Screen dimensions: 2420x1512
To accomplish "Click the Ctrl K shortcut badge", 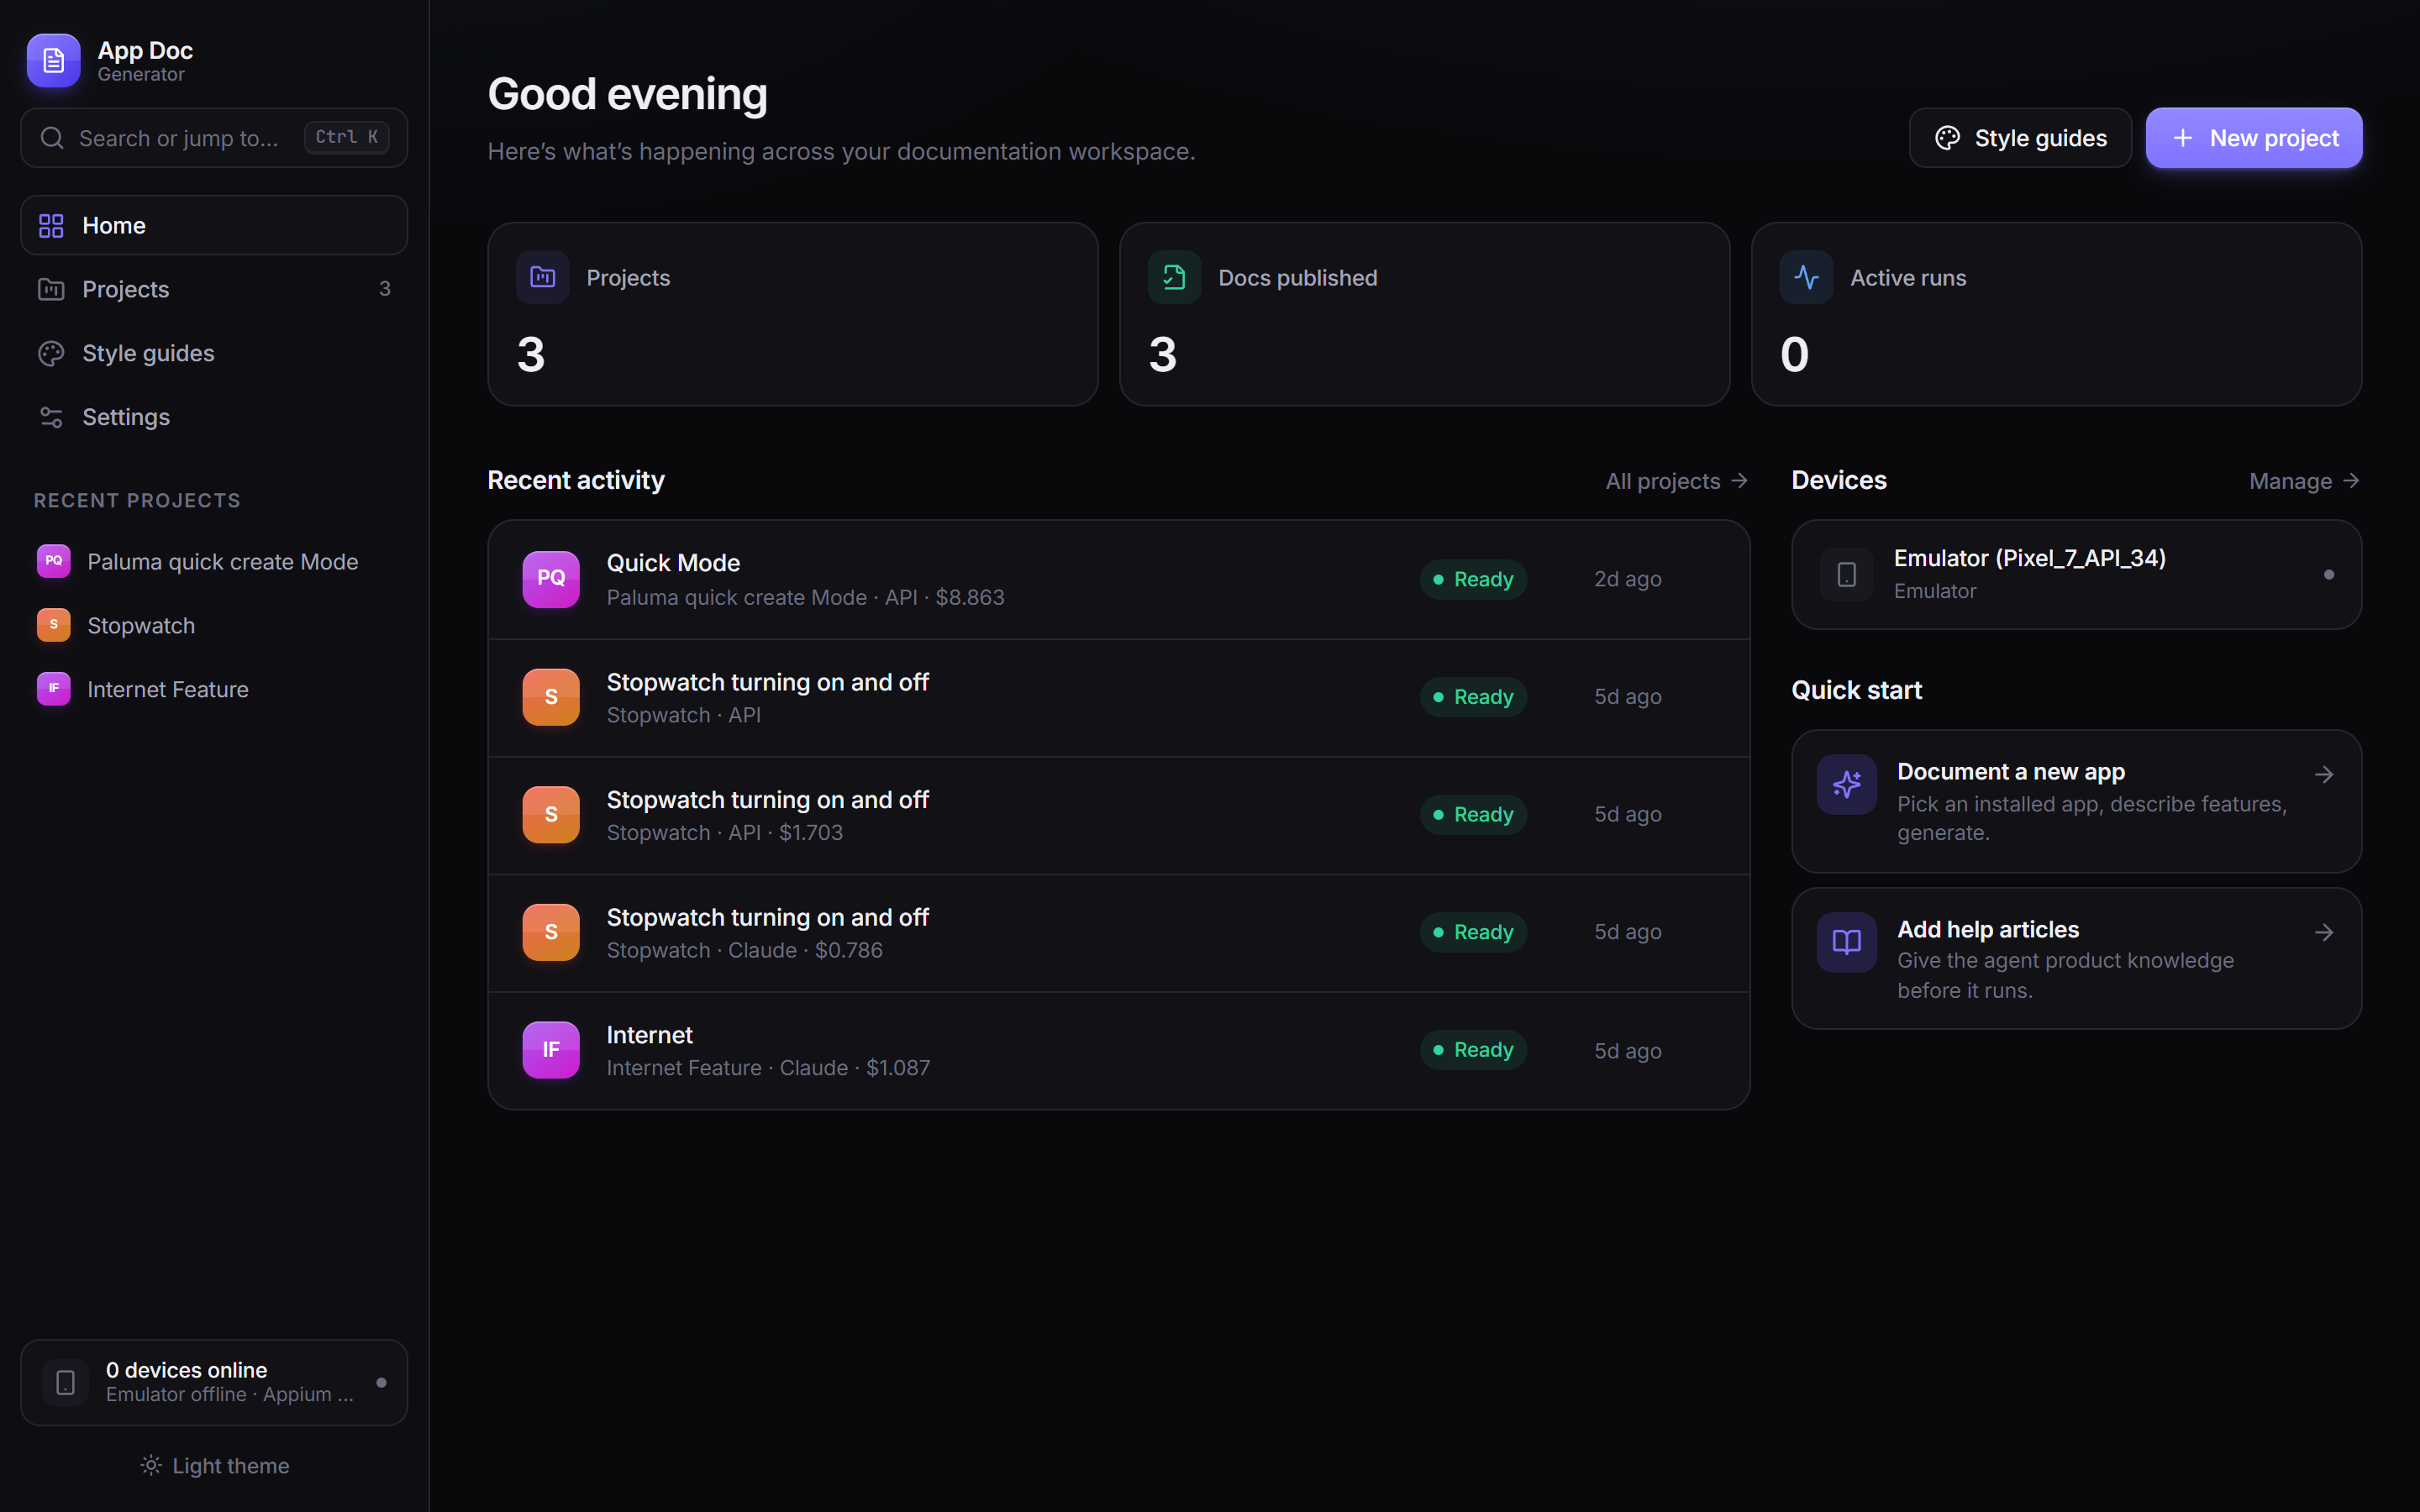I will point(347,137).
